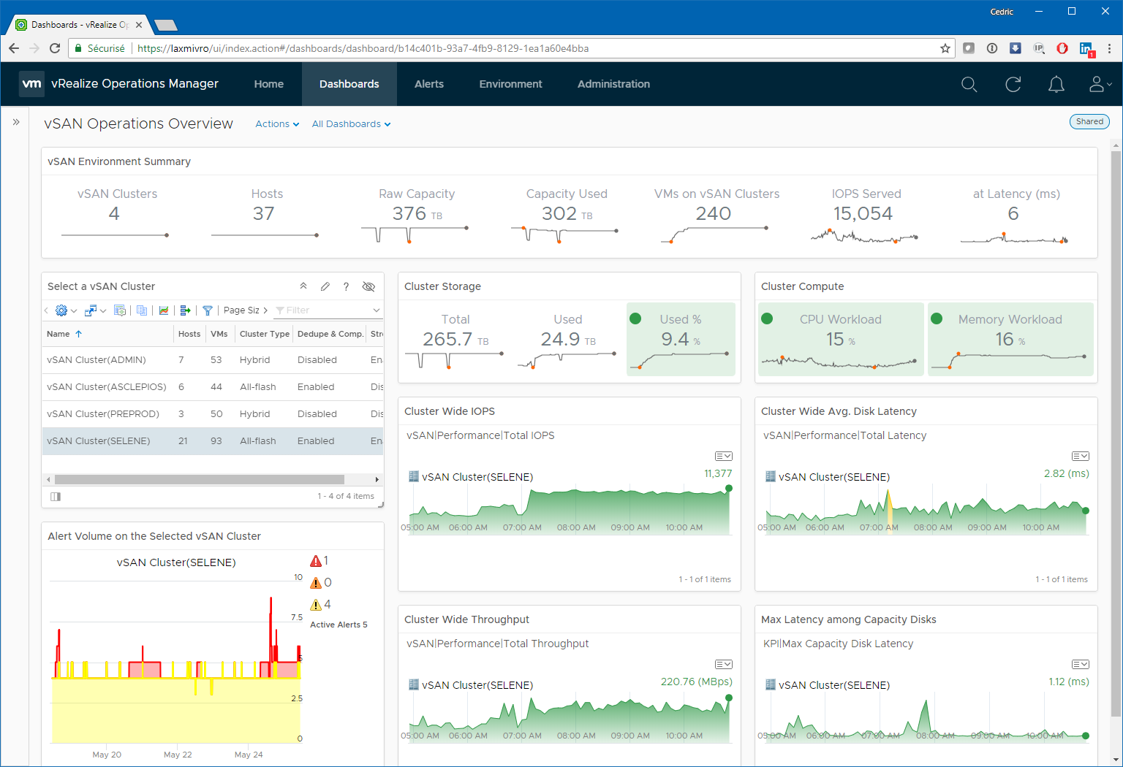
Task: Toggle the column chooser icon below cluster list
Action: [x=56, y=496]
